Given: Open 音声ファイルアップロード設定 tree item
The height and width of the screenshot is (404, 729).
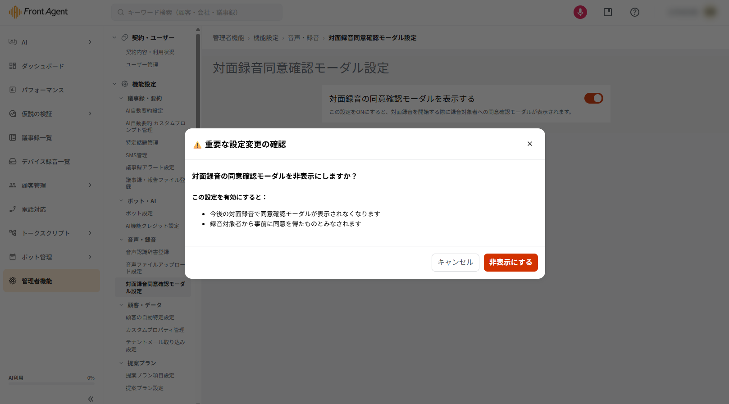Looking at the screenshot, I should (155, 268).
